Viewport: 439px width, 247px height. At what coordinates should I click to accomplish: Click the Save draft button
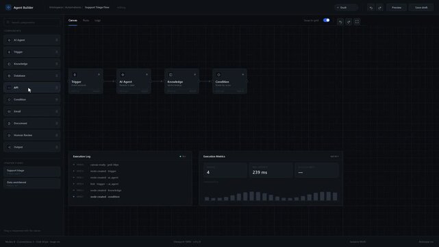coord(421,8)
